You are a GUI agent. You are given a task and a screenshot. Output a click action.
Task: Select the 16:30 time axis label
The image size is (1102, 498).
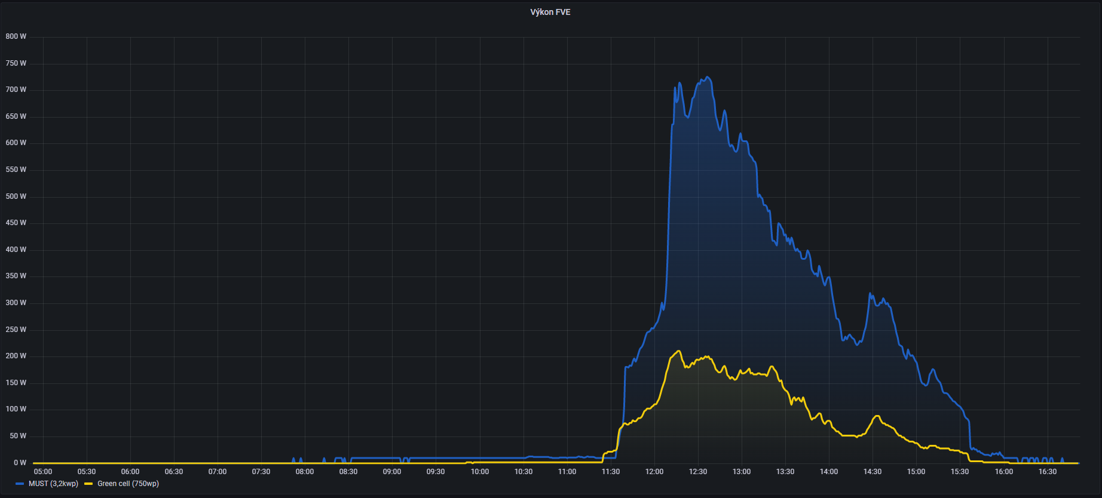tap(1048, 472)
